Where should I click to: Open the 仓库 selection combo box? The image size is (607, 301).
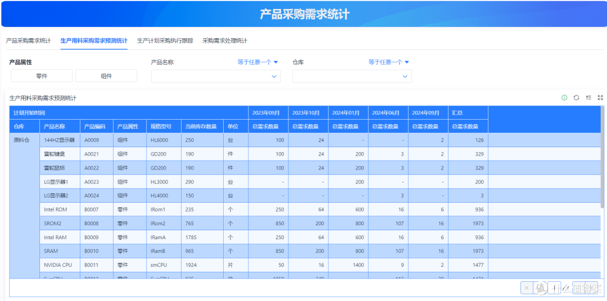click(x=352, y=76)
